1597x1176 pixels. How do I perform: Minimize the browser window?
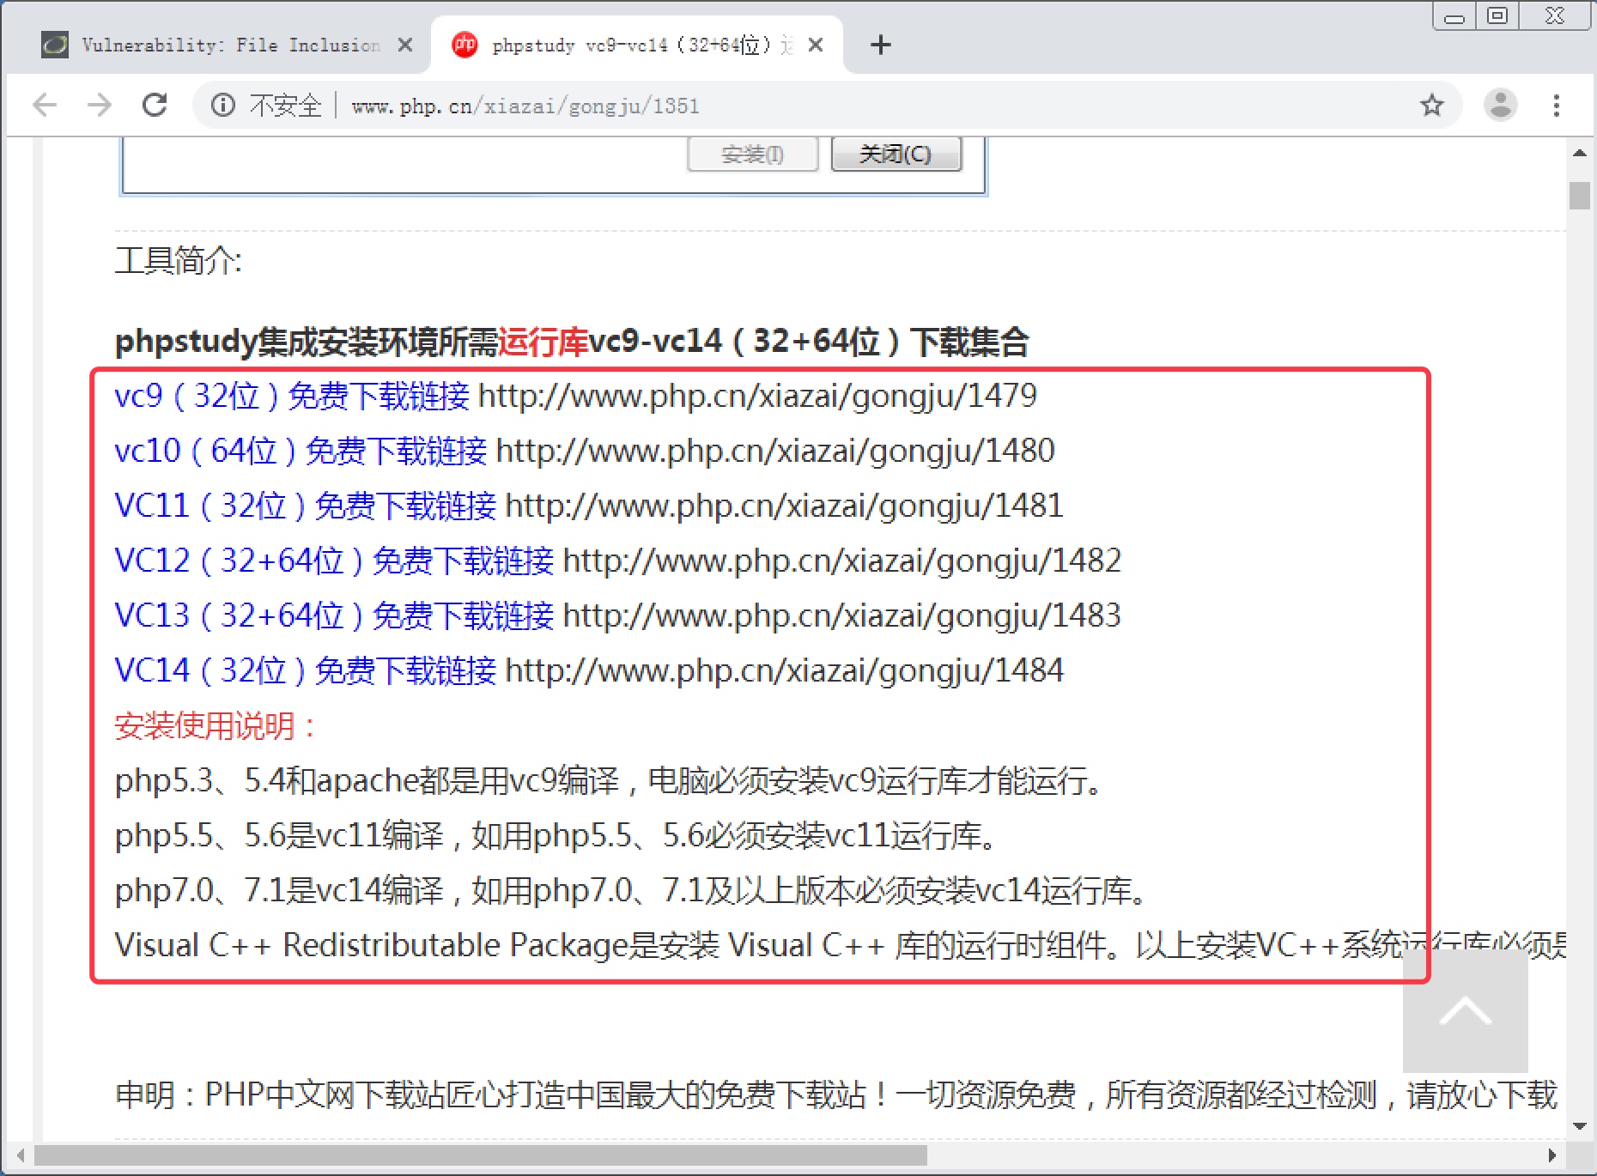point(1454,16)
